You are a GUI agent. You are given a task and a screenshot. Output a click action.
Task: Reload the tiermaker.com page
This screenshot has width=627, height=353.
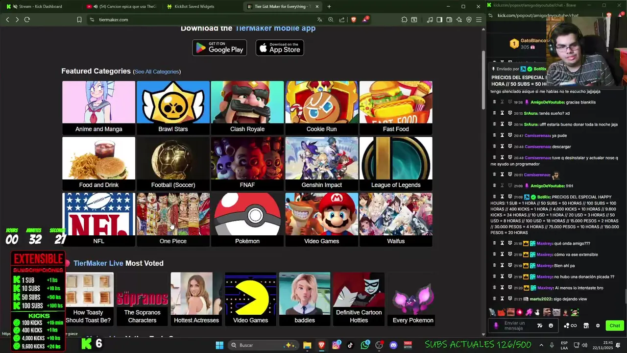[27, 20]
